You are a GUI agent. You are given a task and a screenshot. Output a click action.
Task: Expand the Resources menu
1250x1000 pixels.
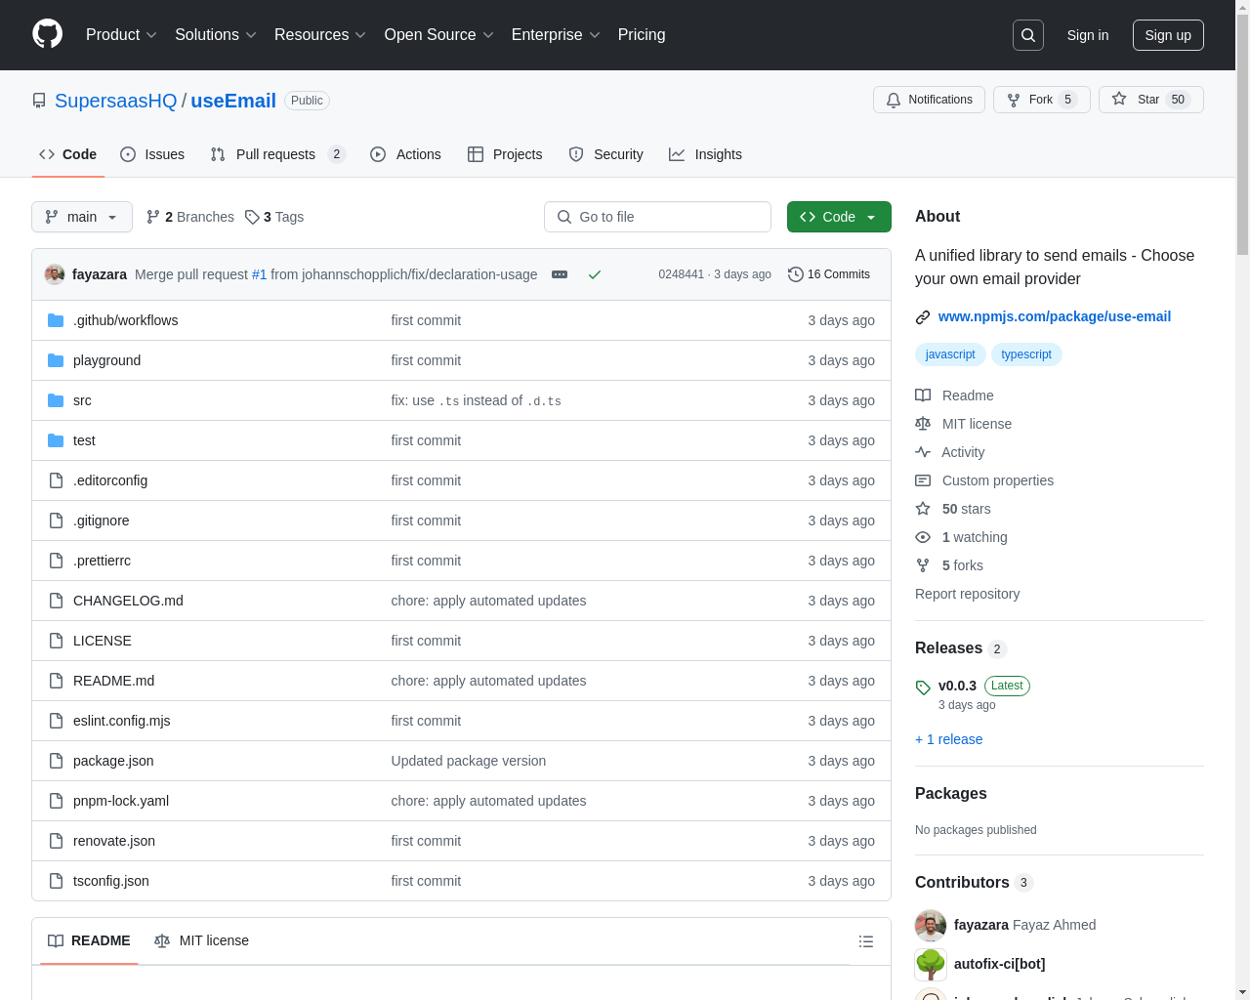tap(320, 35)
